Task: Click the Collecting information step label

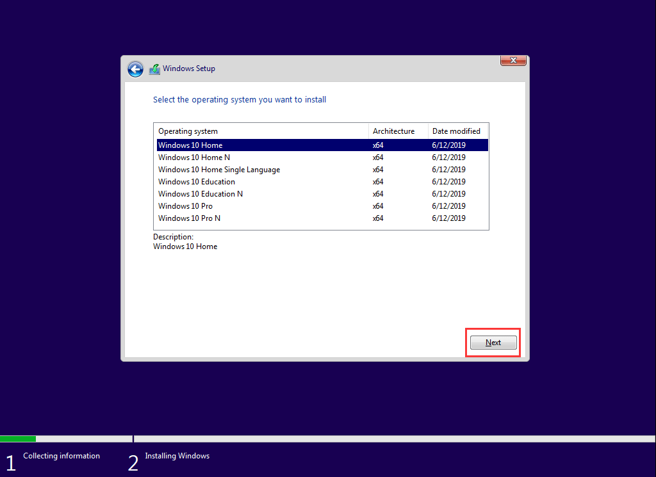Action: (x=61, y=456)
